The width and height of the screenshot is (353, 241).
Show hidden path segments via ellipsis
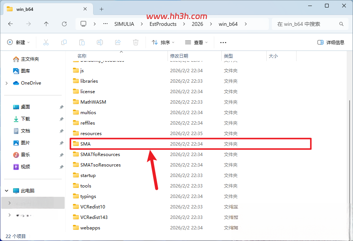105,24
